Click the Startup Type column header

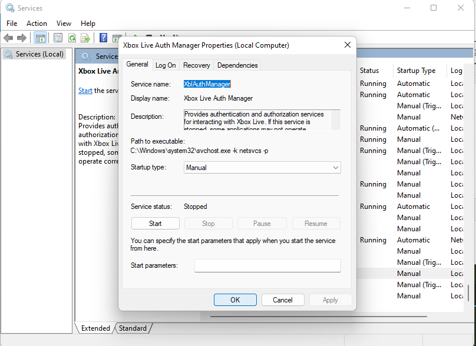click(x=416, y=71)
